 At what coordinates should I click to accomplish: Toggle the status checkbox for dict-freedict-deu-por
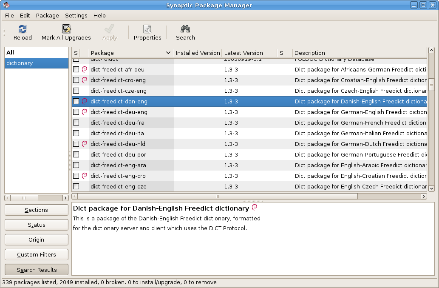point(76,154)
